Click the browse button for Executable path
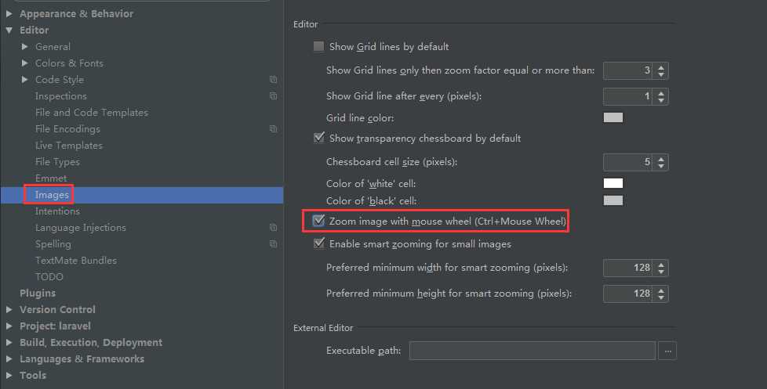The image size is (767, 389). pos(667,351)
